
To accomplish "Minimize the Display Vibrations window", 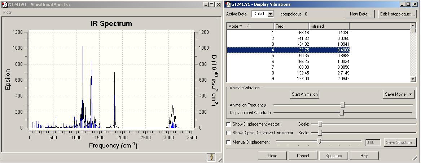I will (403, 5).
